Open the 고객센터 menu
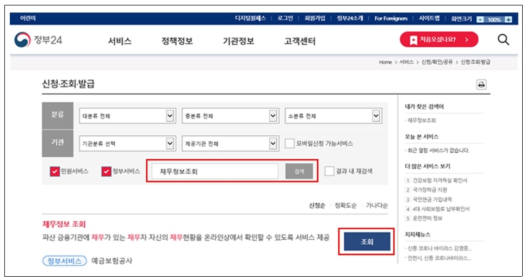 click(300, 41)
